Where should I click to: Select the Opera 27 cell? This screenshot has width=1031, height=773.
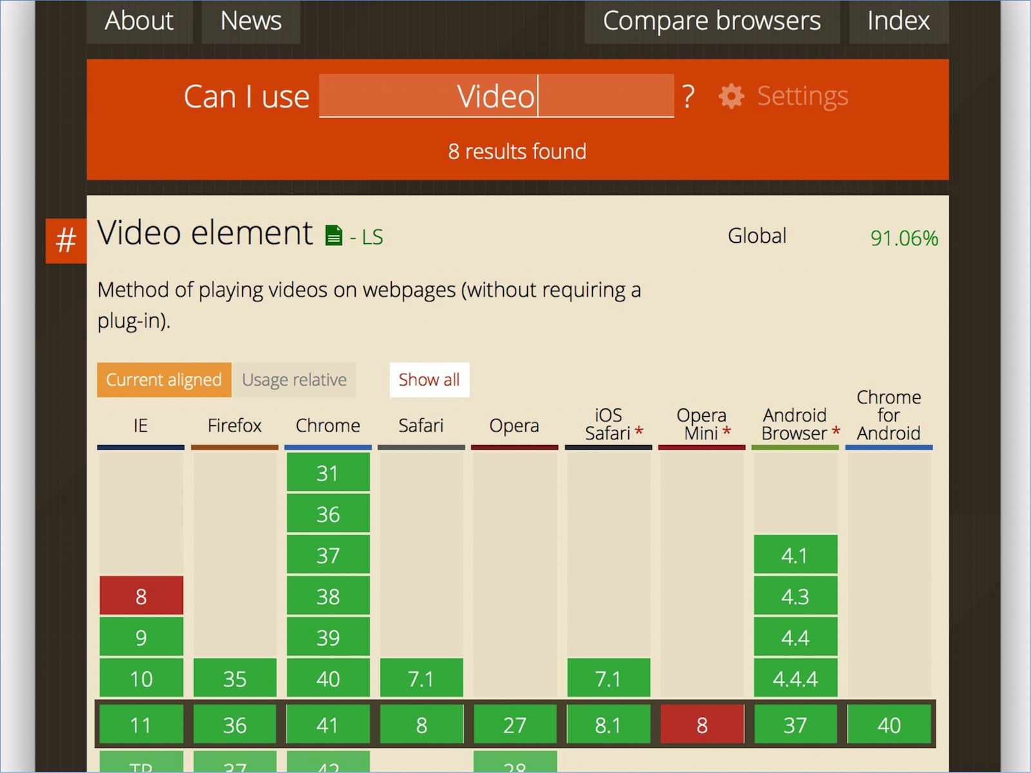click(515, 725)
